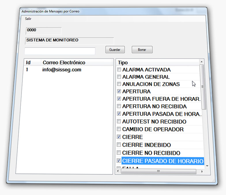Viewport: 226px width, 195px height.
Task: Enable the ALARMA ACTIVADA checkbox
Action: tap(119, 70)
